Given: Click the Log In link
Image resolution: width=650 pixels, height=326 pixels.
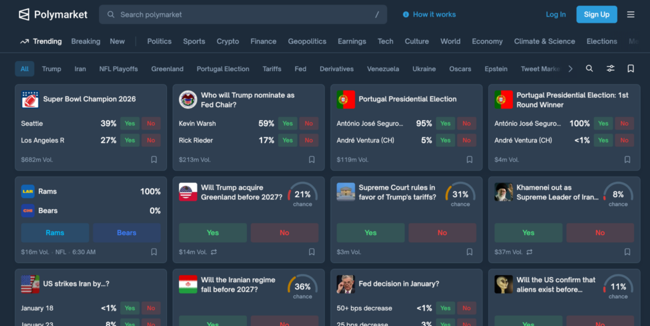Looking at the screenshot, I should pos(555,15).
